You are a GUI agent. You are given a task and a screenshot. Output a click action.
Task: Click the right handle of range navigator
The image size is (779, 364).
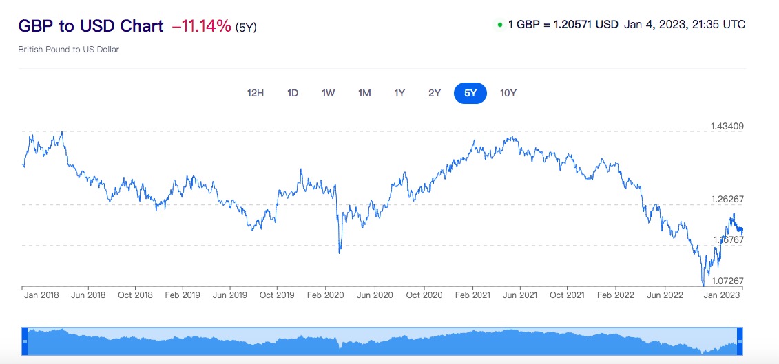point(739,341)
